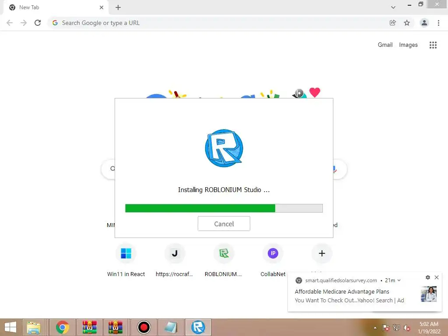Image resolution: width=448 pixels, height=336 pixels.
Task: Open Chrome's three-dot menu
Action: [438, 23]
